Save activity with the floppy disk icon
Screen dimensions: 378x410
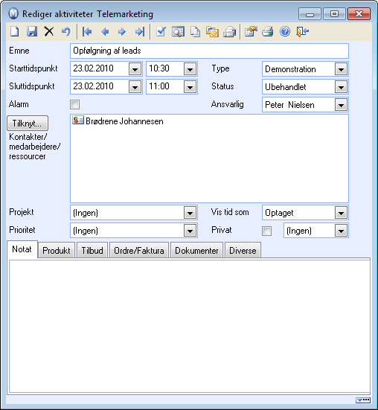coord(32,32)
